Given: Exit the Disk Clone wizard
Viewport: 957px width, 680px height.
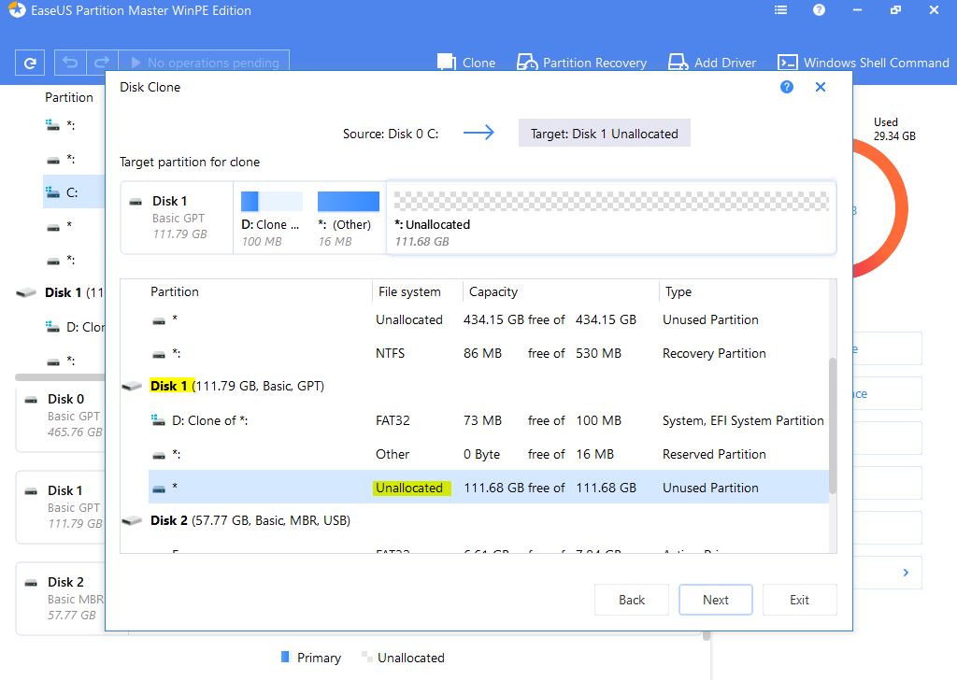Looking at the screenshot, I should tap(799, 600).
